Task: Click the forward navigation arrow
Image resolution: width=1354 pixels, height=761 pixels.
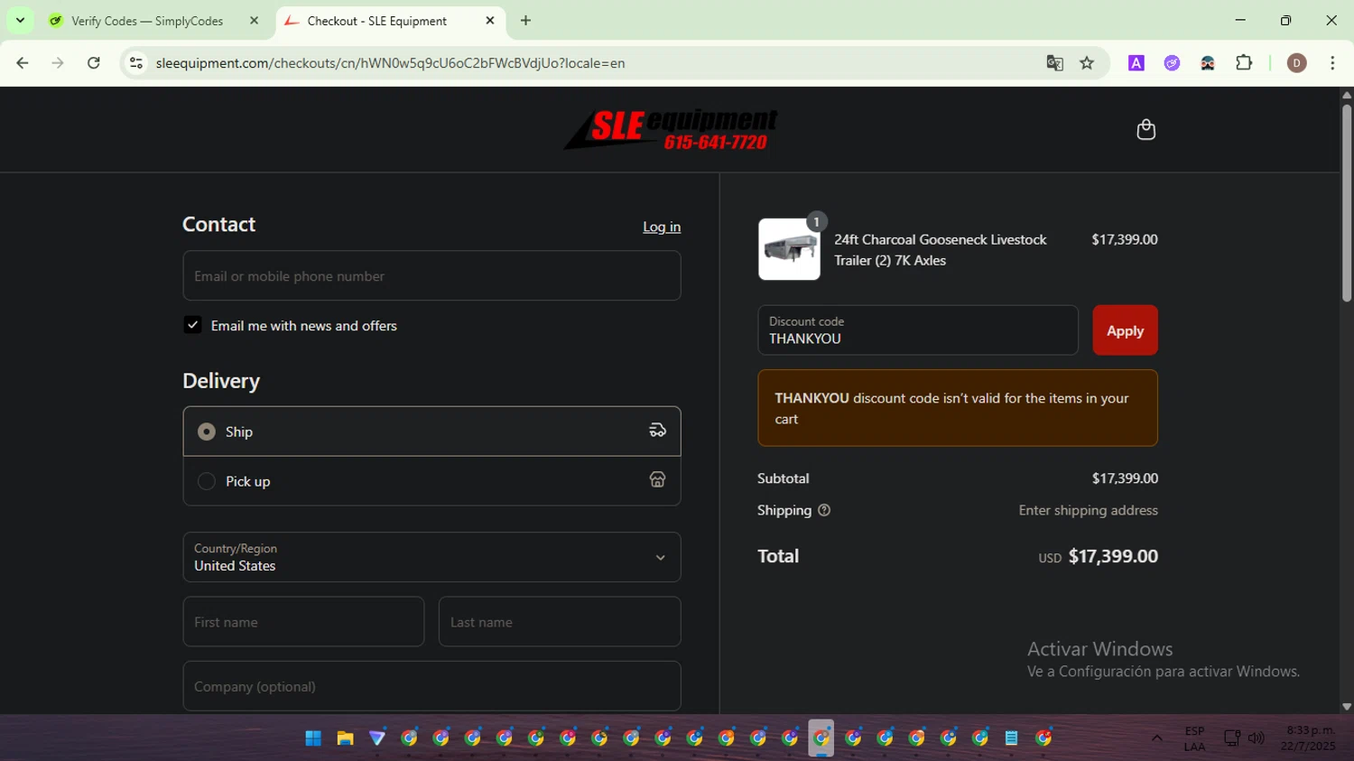Action: tap(58, 63)
